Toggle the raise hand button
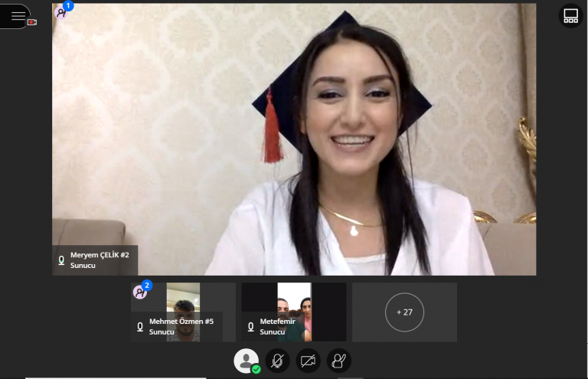The height and width of the screenshot is (379, 588). pyautogui.click(x=338, y=361)
